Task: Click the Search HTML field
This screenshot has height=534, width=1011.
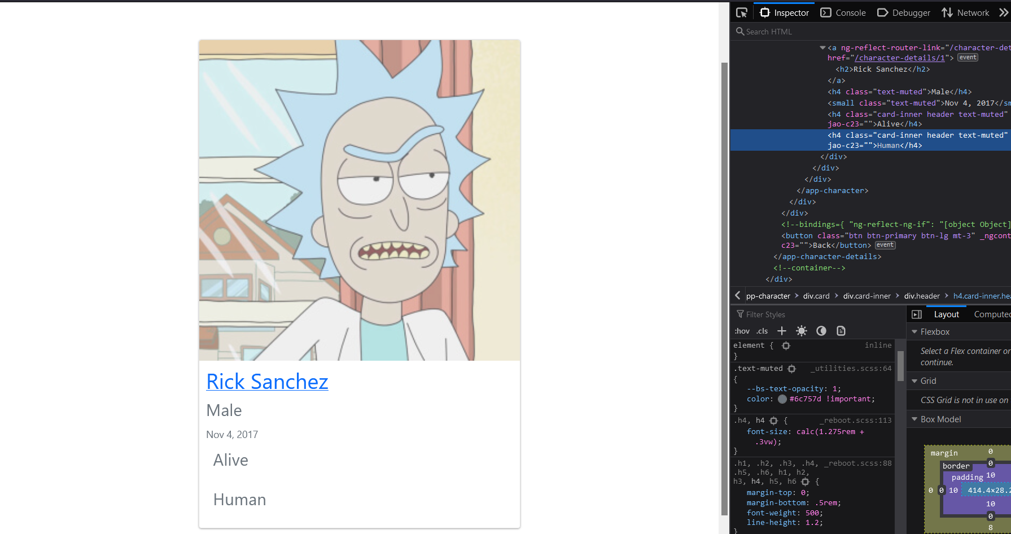Action: pyautogui.click(x=870, y=32)
